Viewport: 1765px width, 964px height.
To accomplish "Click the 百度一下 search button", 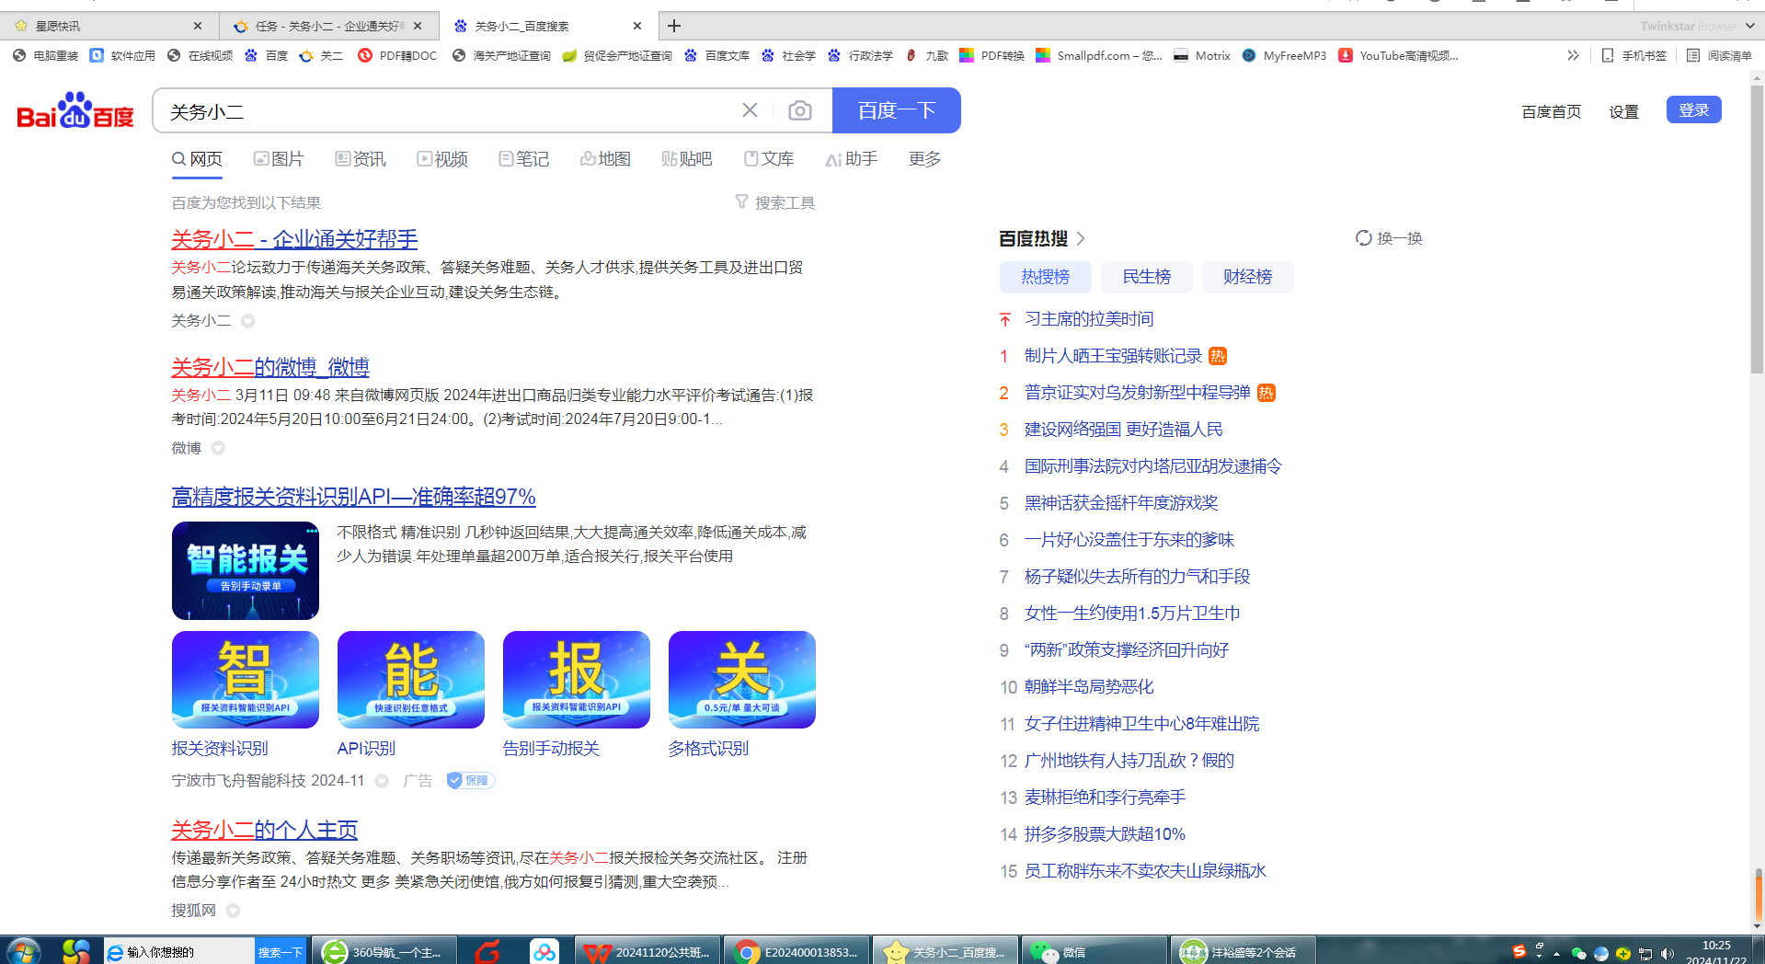I will coord(896,110).
